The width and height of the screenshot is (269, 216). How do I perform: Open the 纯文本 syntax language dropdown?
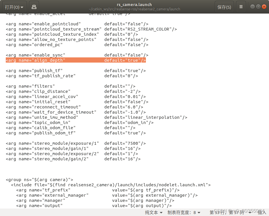(x=154, y=213)
